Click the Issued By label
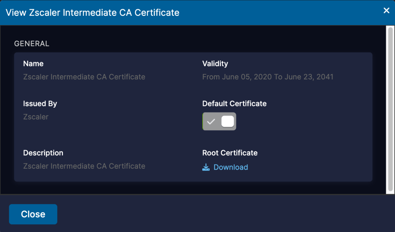 point(40,104)
